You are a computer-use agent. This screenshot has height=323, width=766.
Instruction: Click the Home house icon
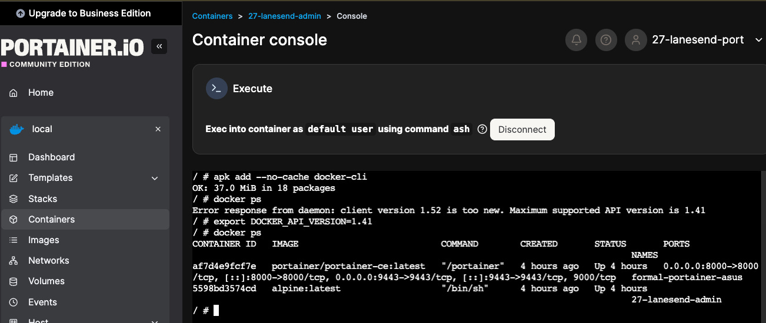[x=14, y=93]
